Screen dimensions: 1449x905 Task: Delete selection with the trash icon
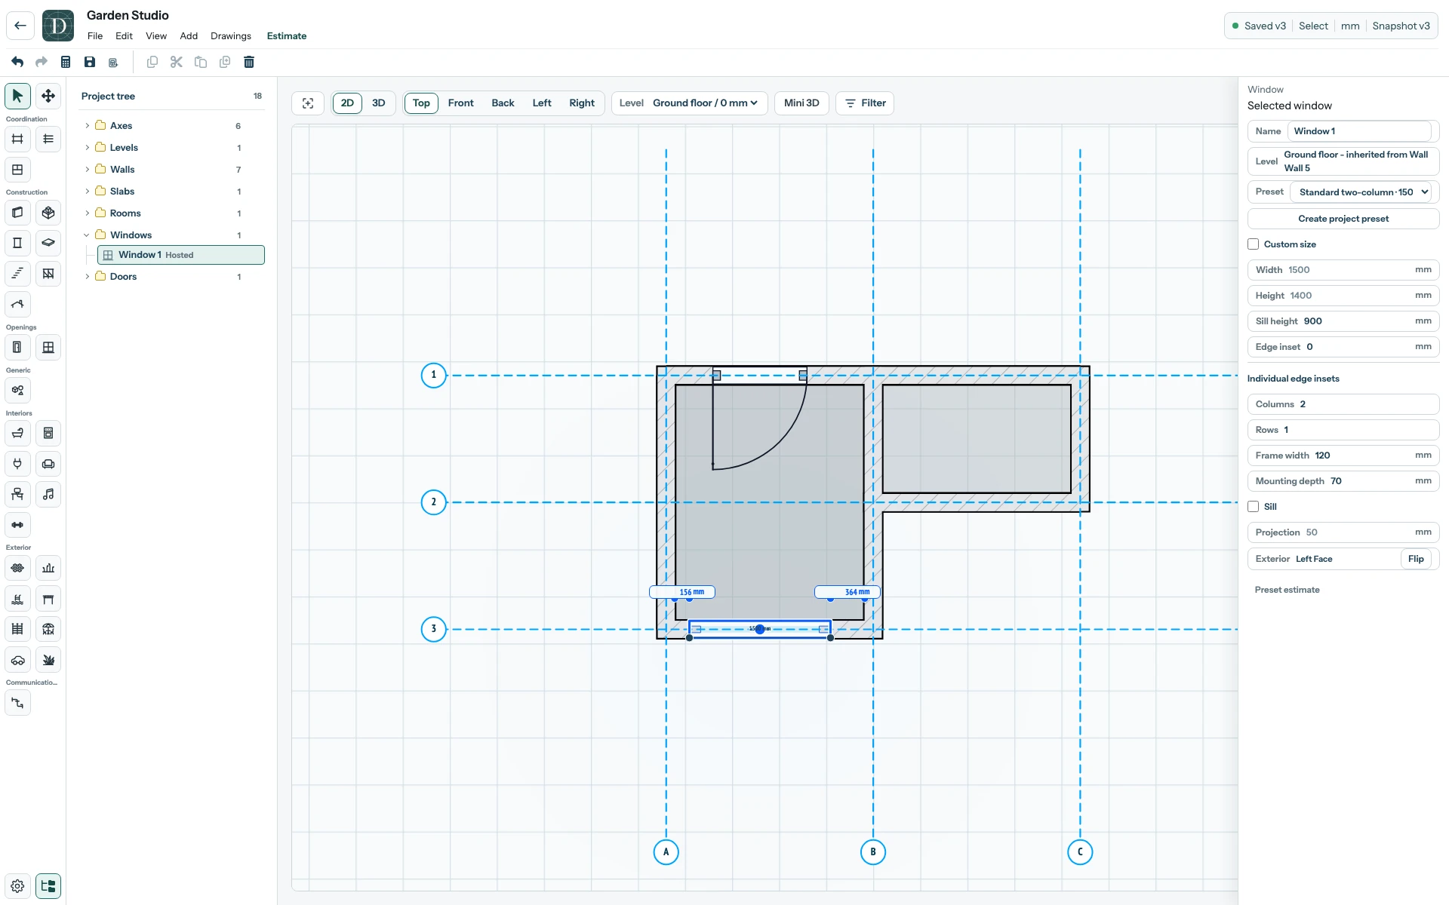(249, 62)
